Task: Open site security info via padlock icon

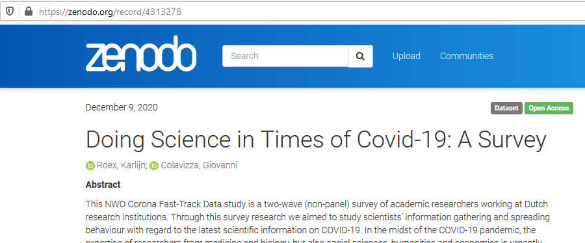Action: coord(29,12)
